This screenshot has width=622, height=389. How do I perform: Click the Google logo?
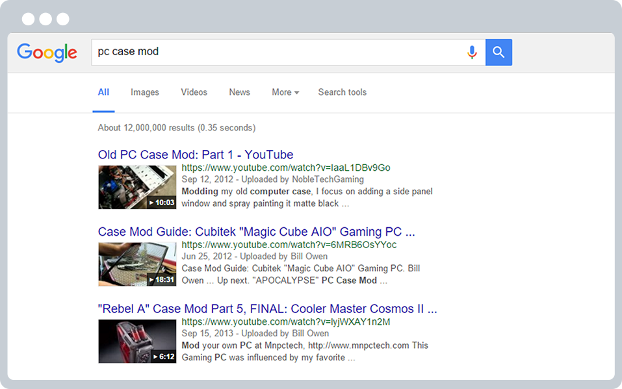47,53
